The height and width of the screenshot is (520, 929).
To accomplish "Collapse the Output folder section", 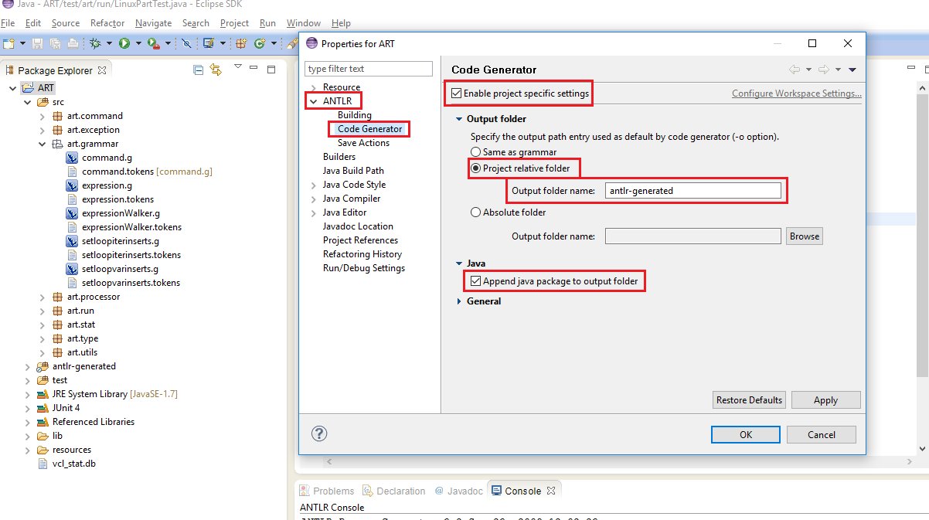I will (x=459, y=119).
